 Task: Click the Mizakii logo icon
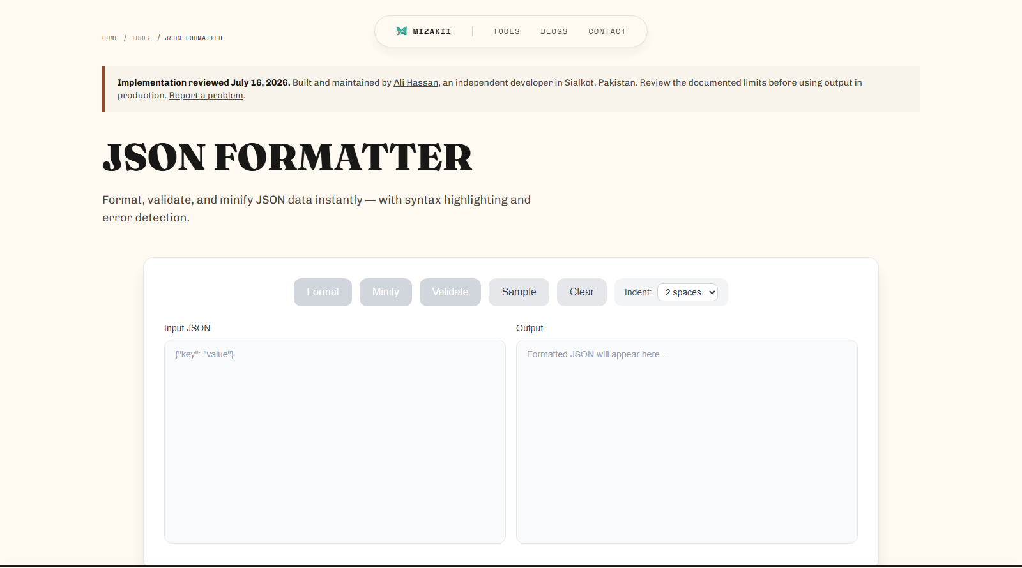(x=401, y=31)
